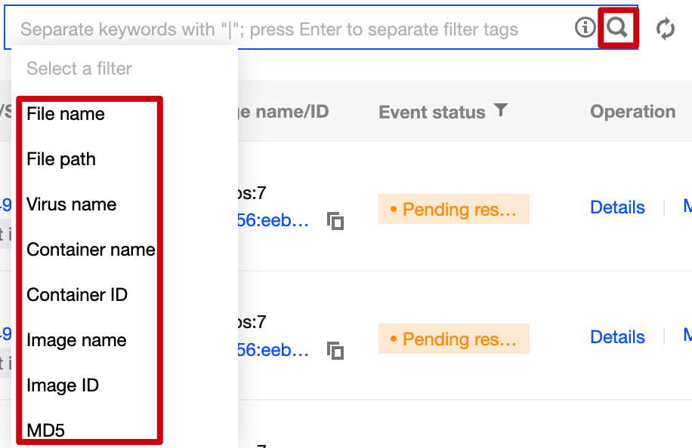Click first row image ID link
The height and width of the screenshot is (448, 692).
click(x=273, y=221)
